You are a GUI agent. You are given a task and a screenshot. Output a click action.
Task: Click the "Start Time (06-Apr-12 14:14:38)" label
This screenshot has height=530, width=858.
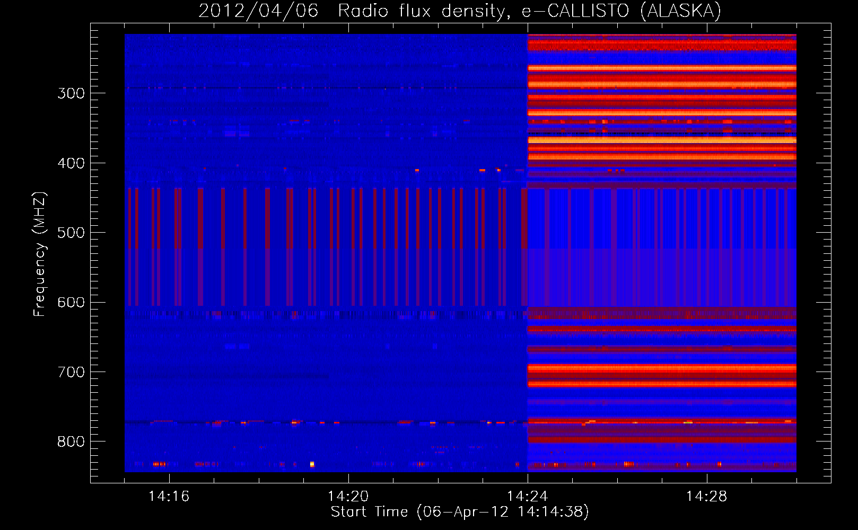click(x=460, y=512)
